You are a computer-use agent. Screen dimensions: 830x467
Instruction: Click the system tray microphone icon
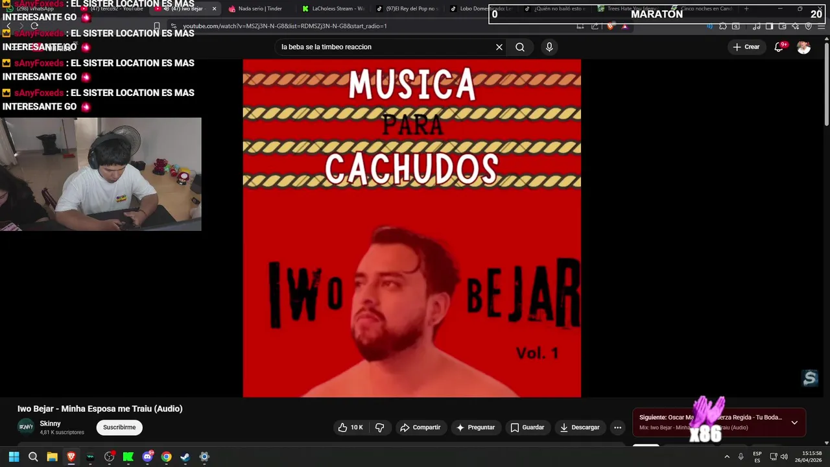tap(741, 457)
